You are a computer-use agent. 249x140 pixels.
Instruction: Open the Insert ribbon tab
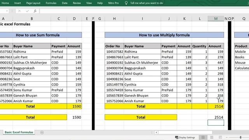(x=18, y=3)
